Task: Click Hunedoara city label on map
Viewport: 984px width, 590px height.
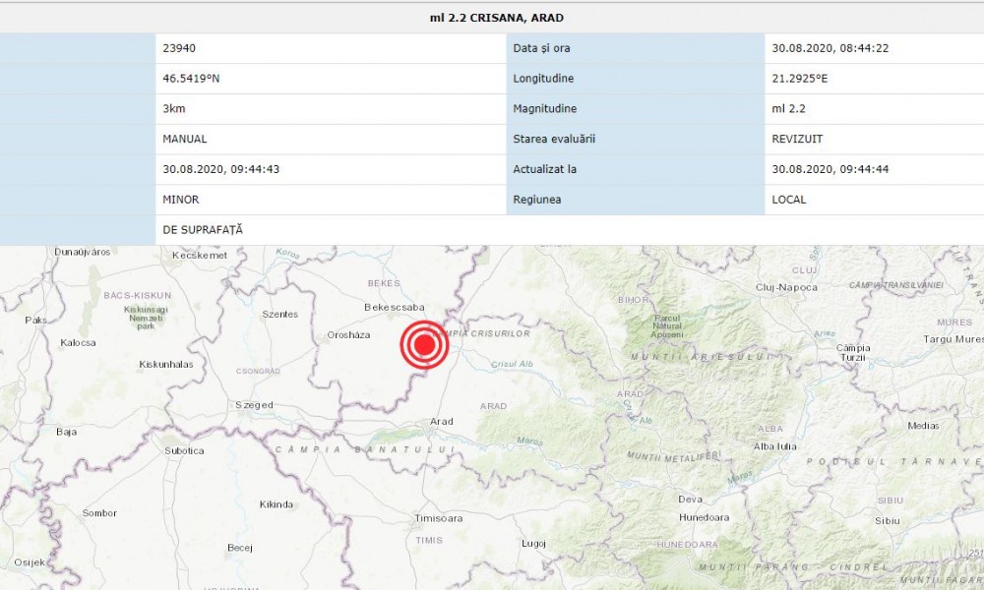Action: (705, 517)
